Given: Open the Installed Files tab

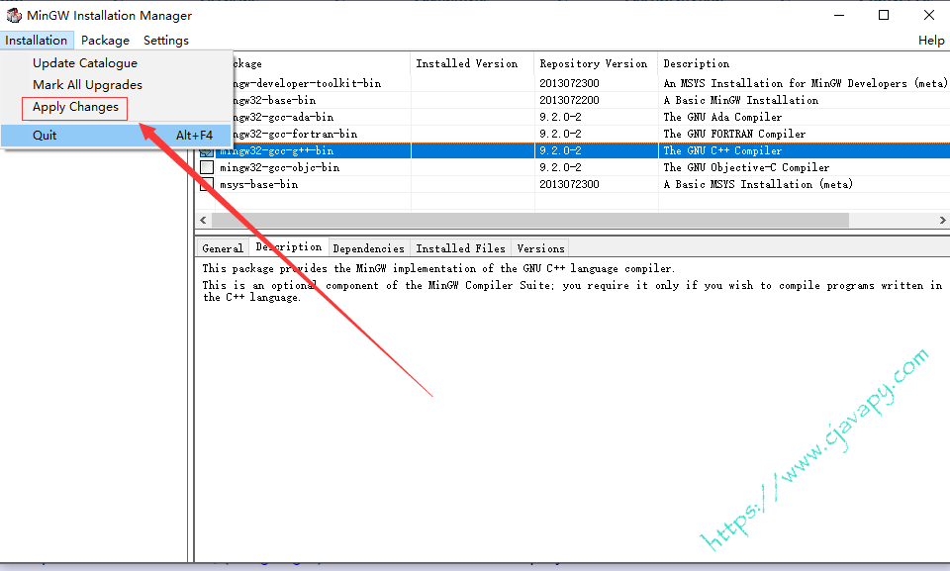Looking at the screenshot, I should [461, 248].
